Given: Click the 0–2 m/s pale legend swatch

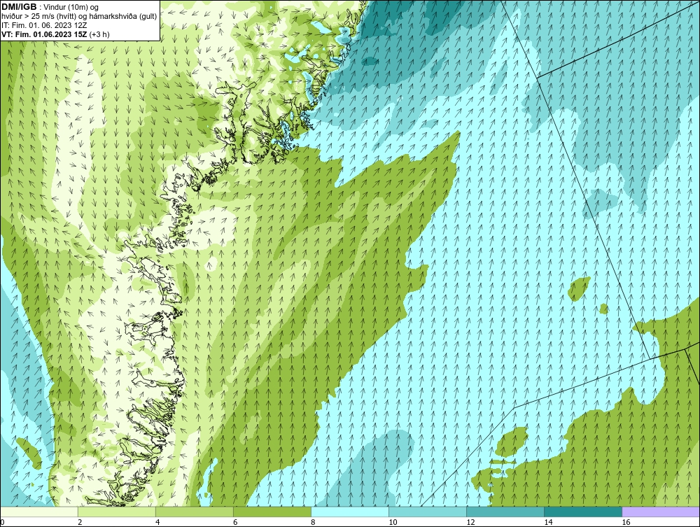Looking at the screenshot, I should click(x=39, y=512).
